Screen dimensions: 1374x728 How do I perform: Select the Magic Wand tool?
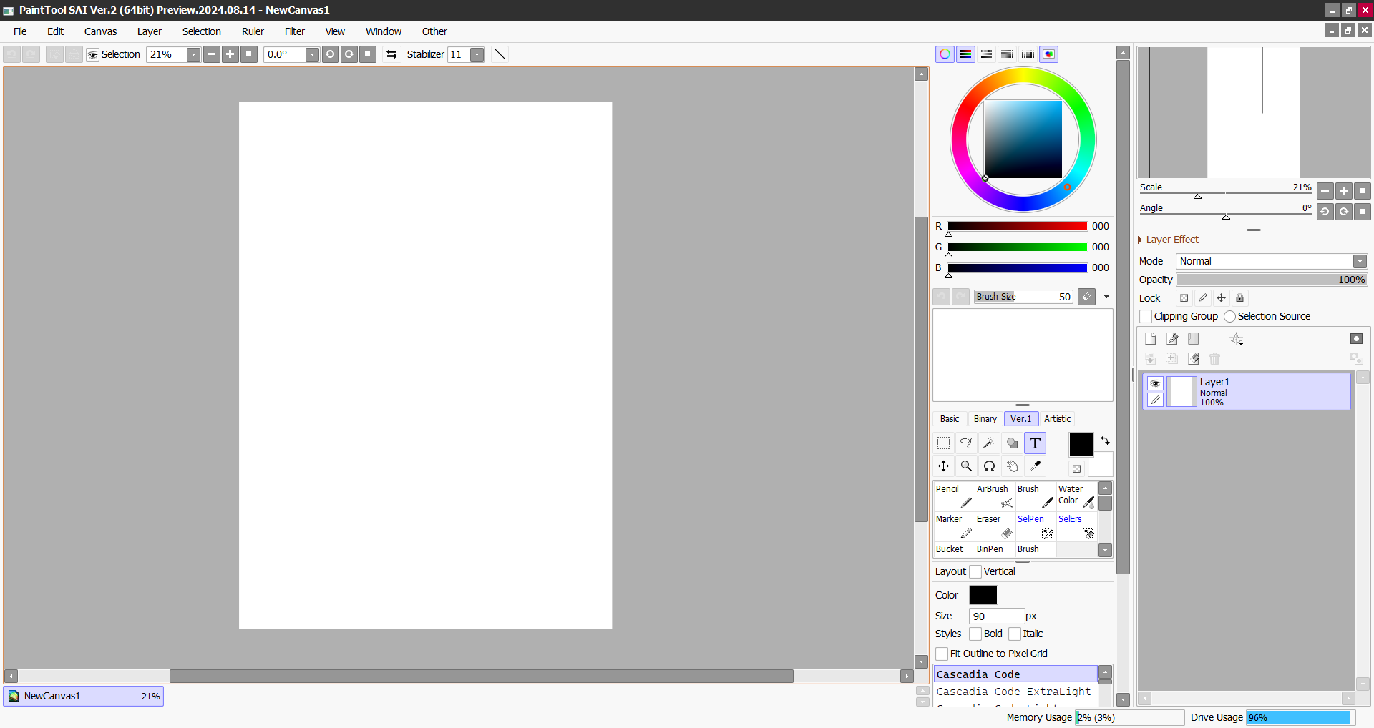989,443
